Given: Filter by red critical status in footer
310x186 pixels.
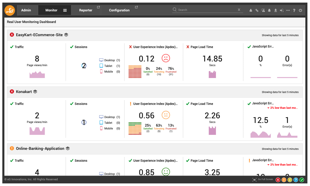Looking at the screenshot, I should [x=278, y=180].
